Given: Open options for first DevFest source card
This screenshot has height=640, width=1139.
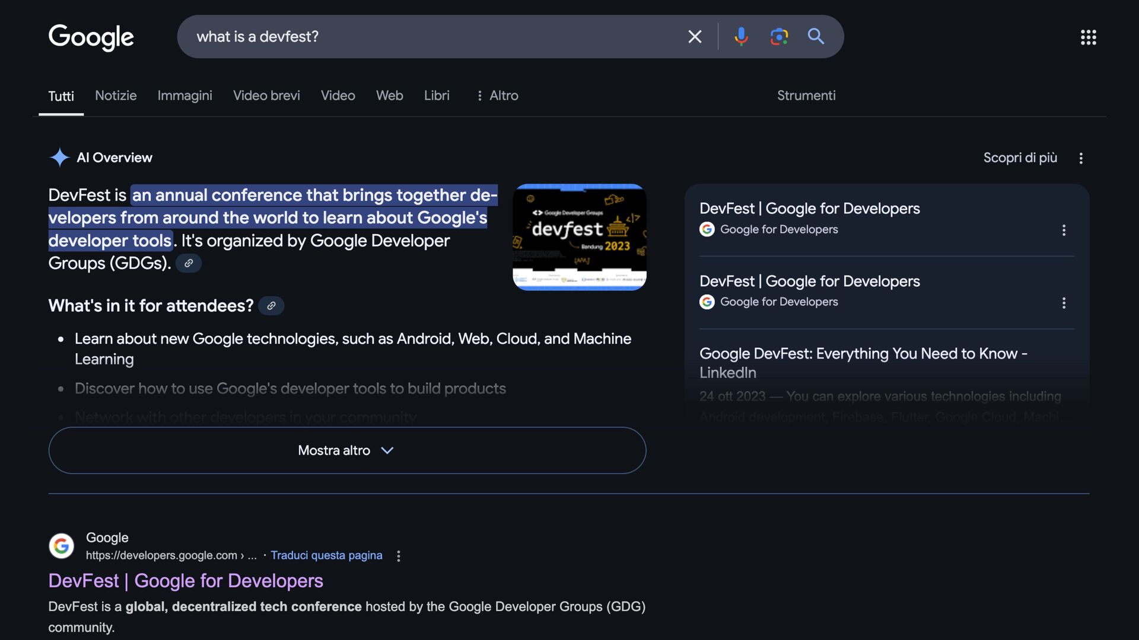Looking at the screenshot, I should pos(1064,230).
